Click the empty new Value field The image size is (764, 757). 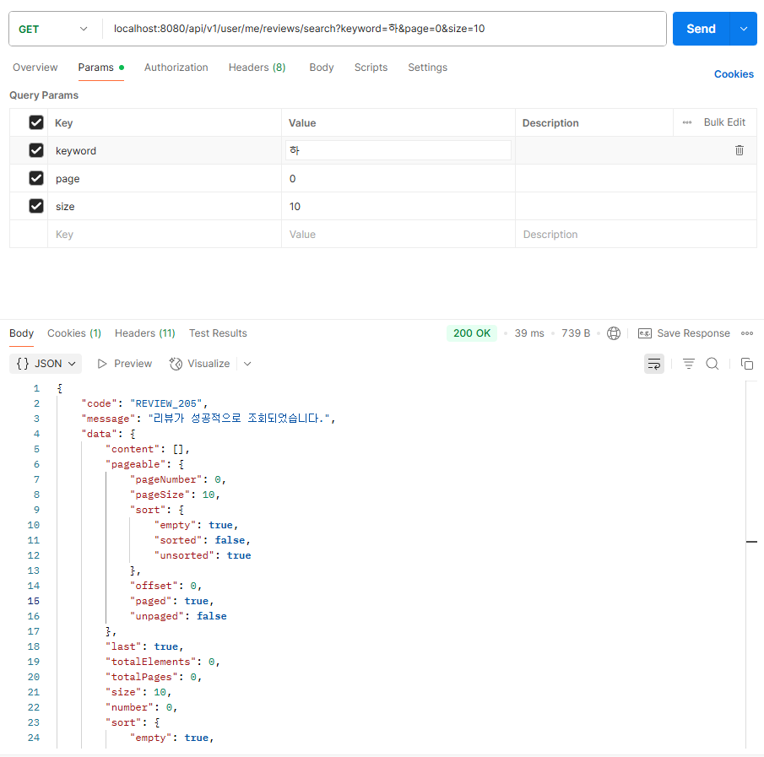pos(398,235)
